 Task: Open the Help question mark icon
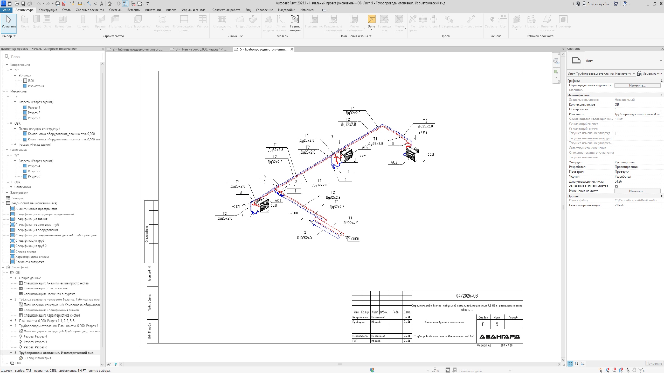point(625,4)
